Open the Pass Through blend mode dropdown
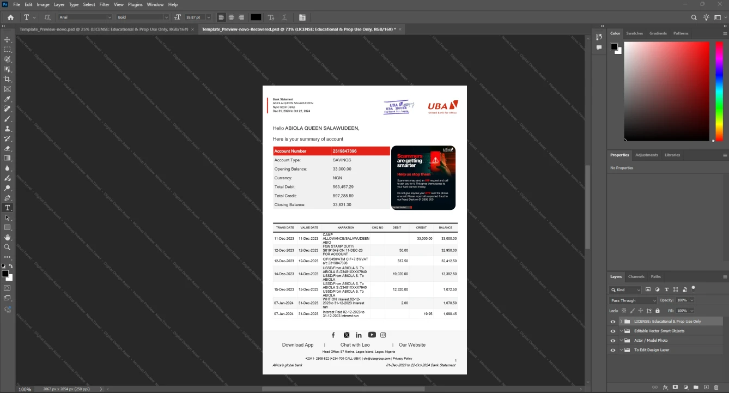729x393 pixels. 633,300
